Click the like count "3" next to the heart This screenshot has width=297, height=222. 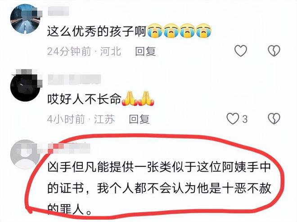click(245, 119)
